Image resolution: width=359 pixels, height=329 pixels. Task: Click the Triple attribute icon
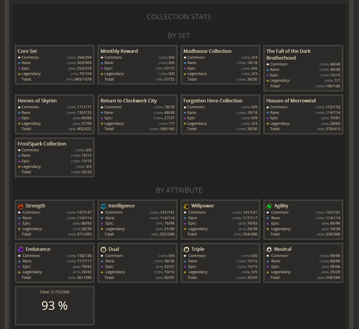(x=186, y=250)
